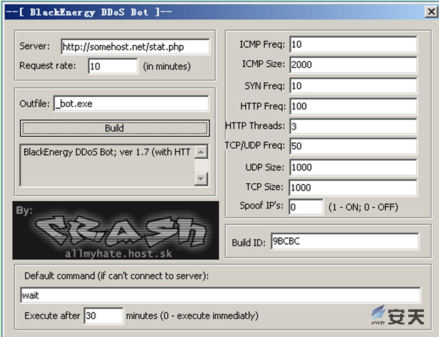Image resolution: width=439 pixels, height=337 pixels.
Task: Select the SYN Freq field
Action: point(353,86)
